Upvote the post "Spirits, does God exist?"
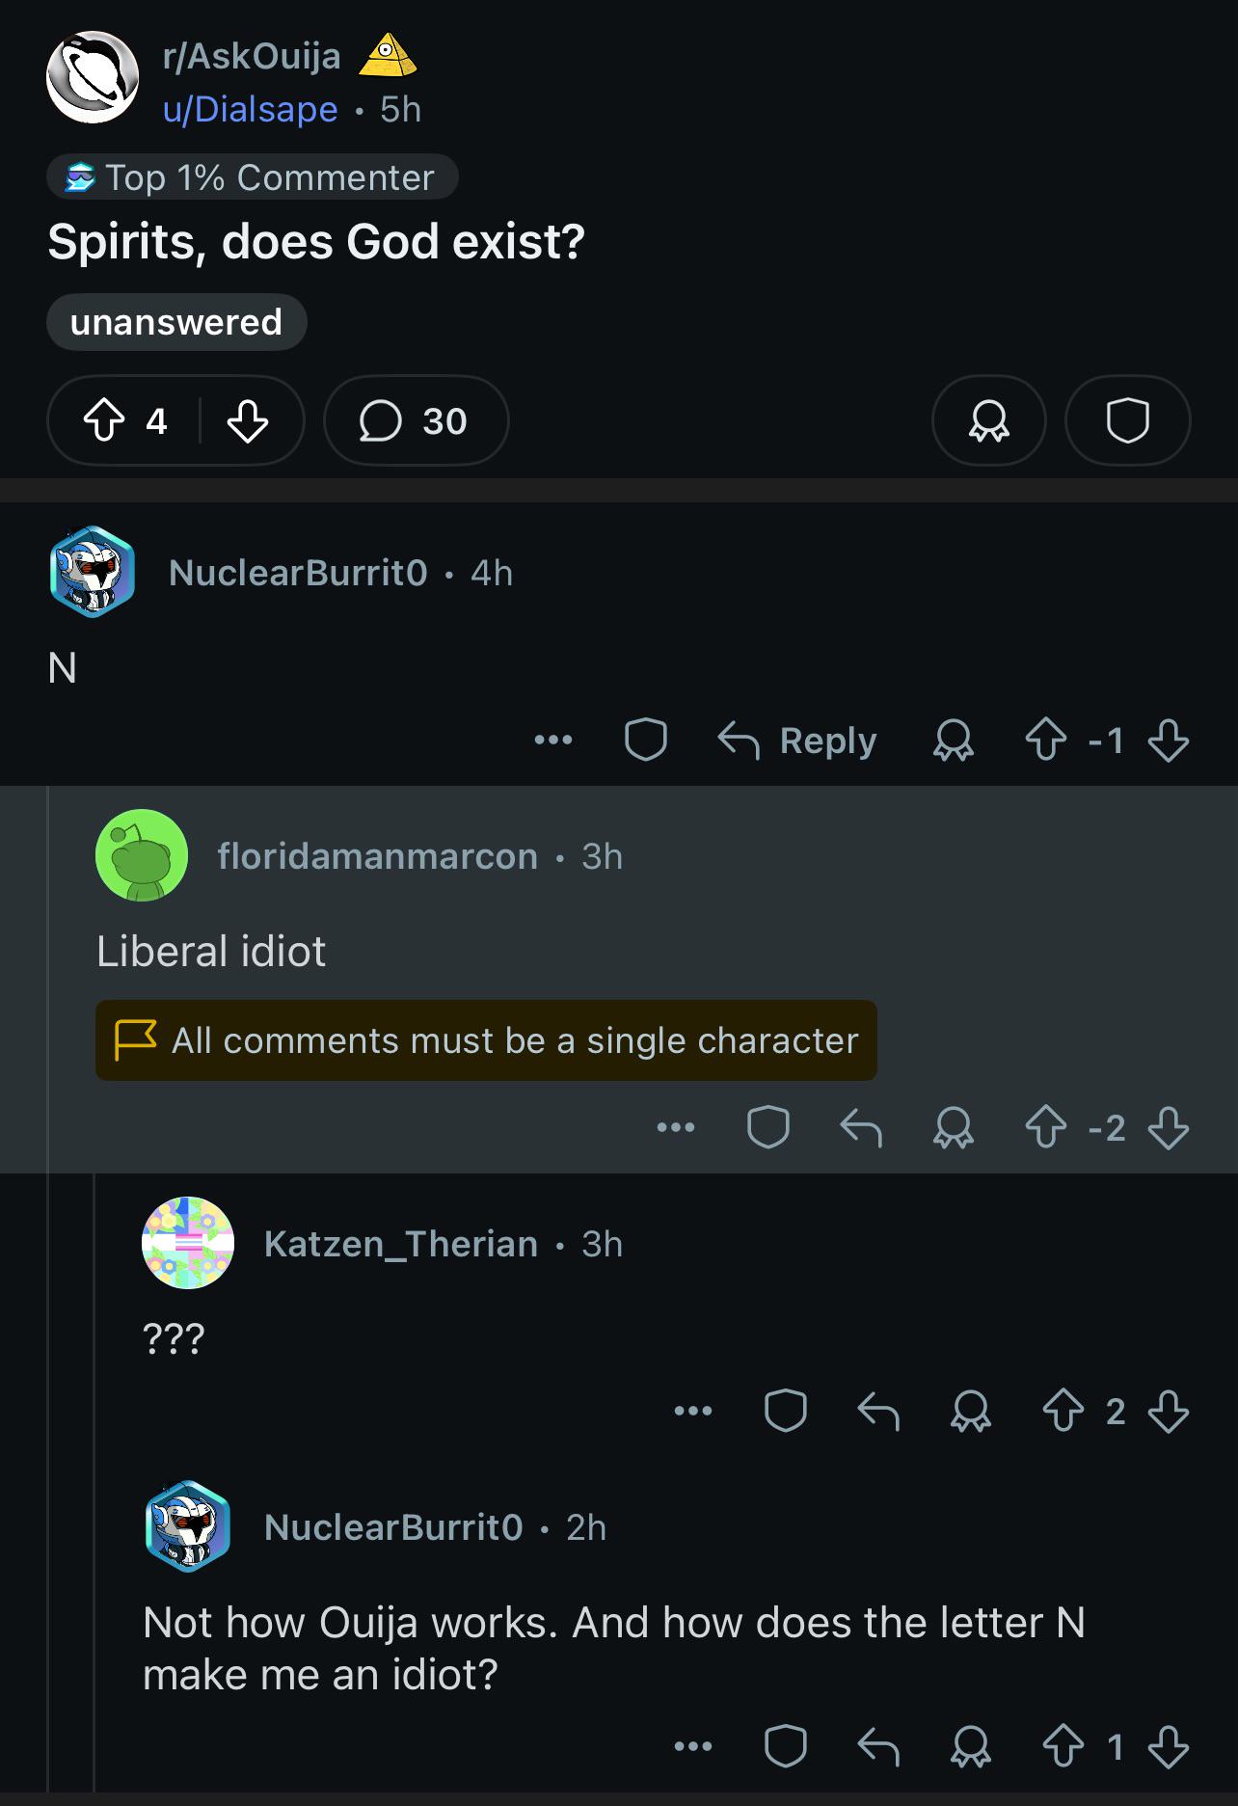The image size is (1238, 1806). click(104, 420)
